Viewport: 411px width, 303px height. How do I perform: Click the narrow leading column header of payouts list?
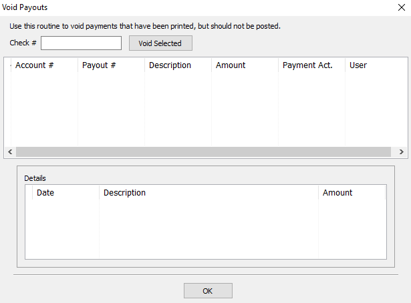[8, 65]
